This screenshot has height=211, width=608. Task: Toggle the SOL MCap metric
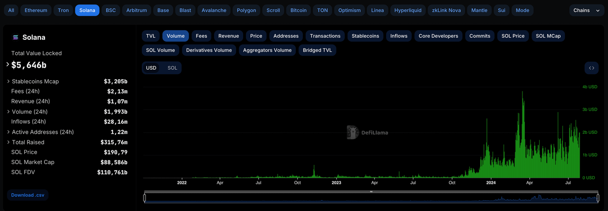click(x=548, y=36)
